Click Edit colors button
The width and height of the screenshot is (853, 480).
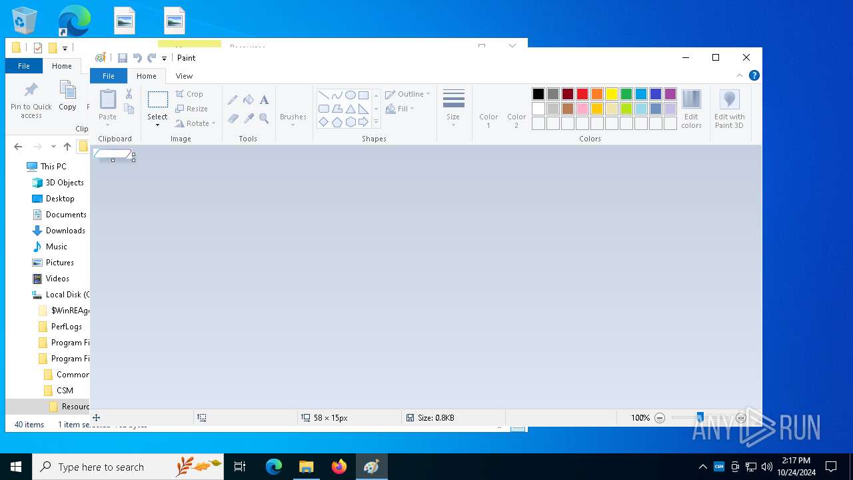[x=692, y=109]
